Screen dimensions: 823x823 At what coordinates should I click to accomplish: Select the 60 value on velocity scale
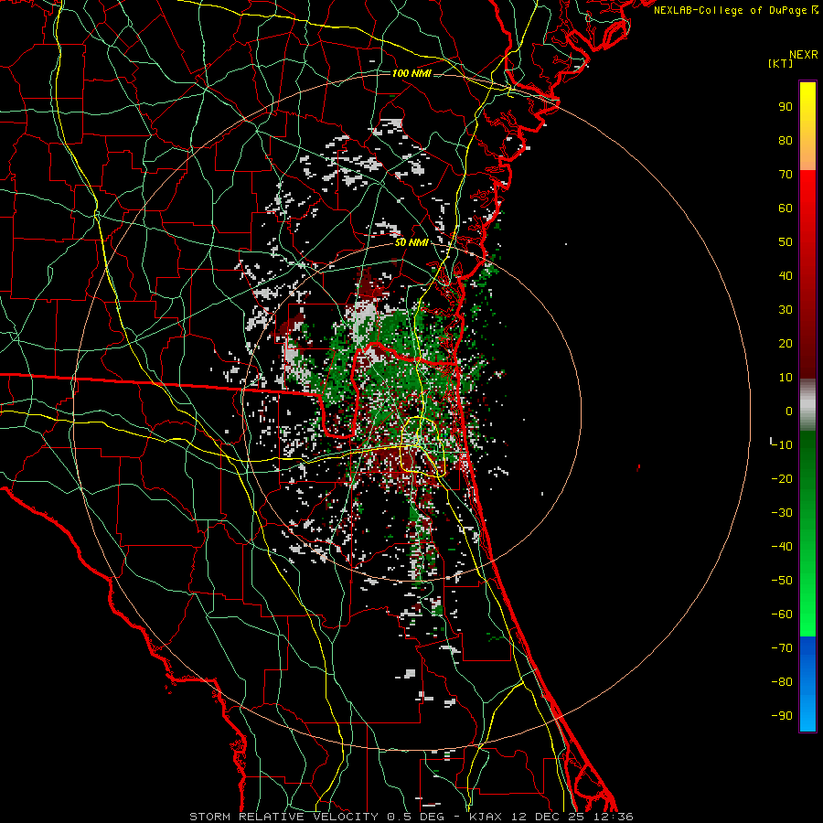(786, 208)
